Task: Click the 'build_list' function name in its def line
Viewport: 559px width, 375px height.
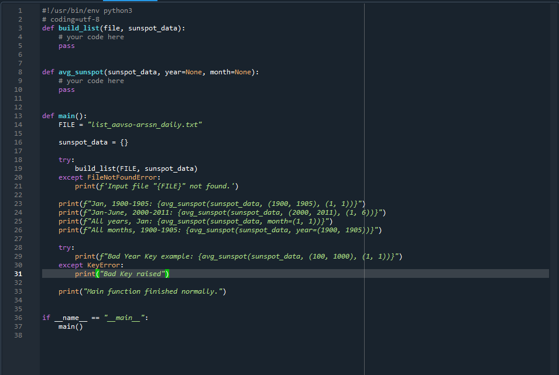Action: (x=79, y=28)
